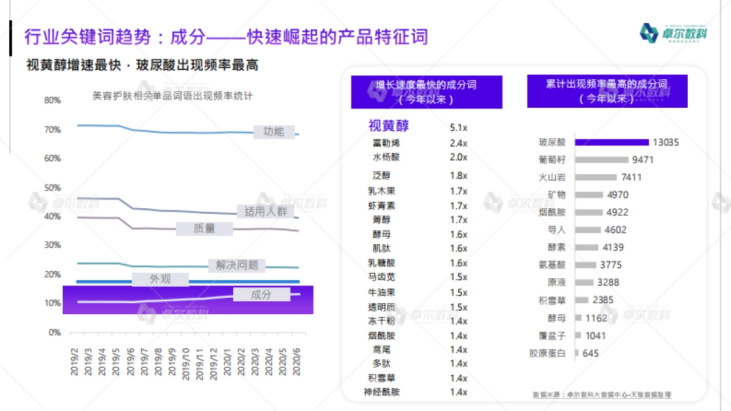
Task: Select the 功能 line label
Action: coord(274,132)
